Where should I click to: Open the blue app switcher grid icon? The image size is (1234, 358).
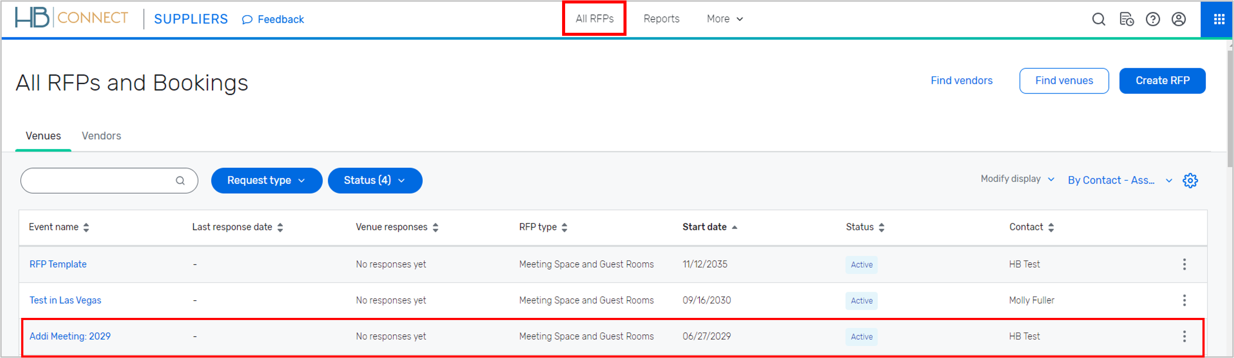tap(1219, 19)
